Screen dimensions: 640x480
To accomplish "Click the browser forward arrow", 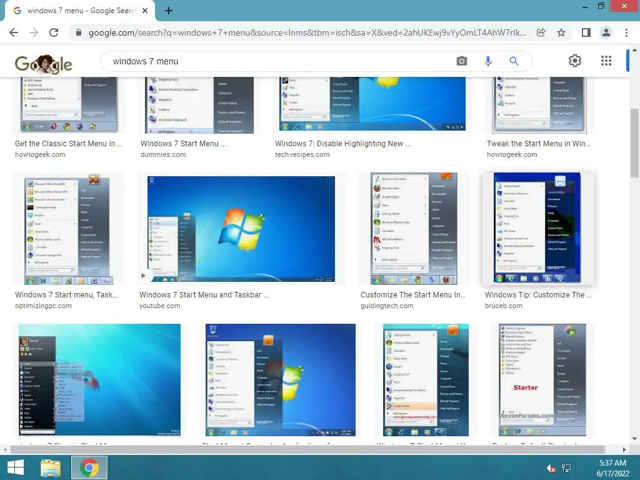I will click(x=34, y=32).
